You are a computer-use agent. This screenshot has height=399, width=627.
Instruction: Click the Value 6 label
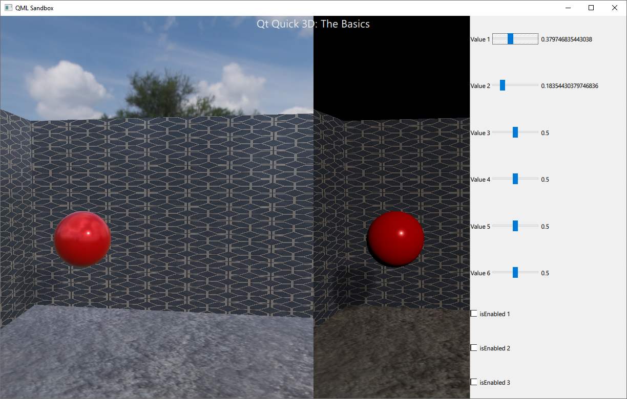pyautogui.click(x=480, y=273)
